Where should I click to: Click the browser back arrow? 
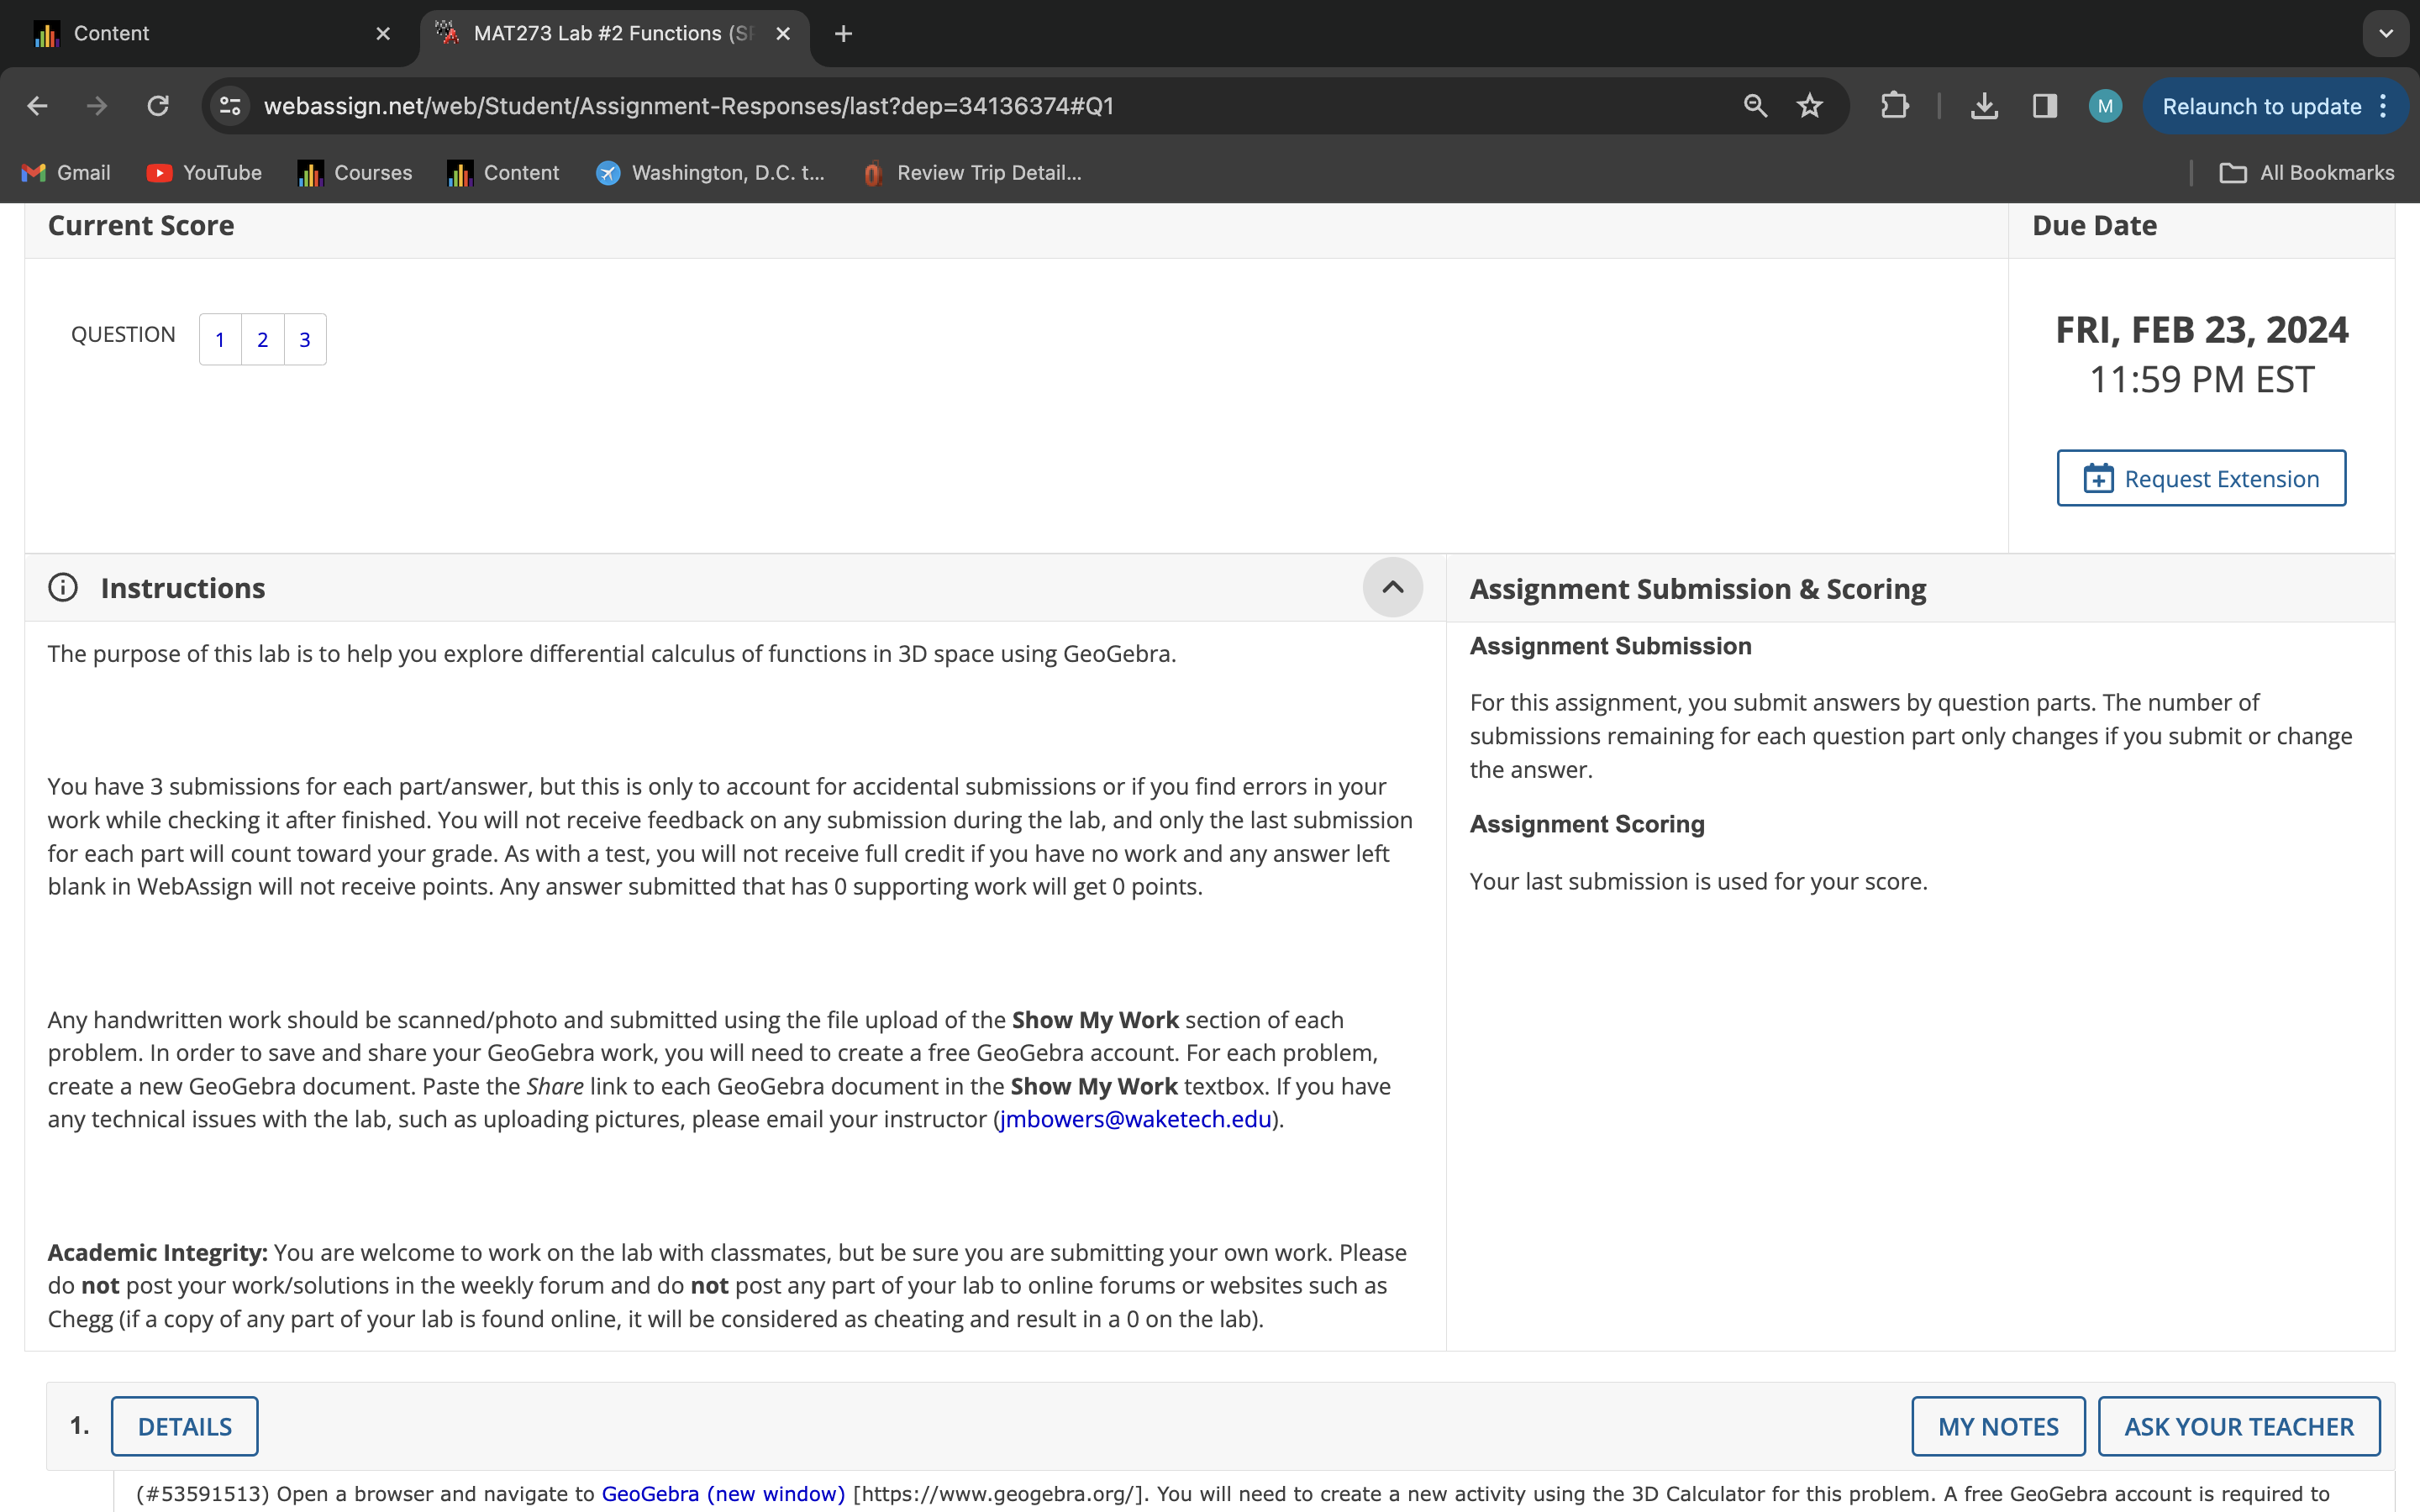point(37,106)
